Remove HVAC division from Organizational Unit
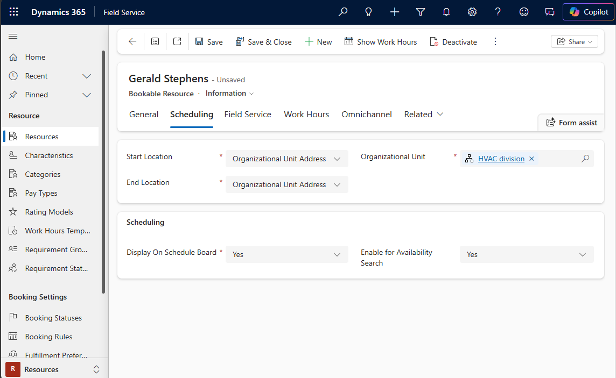Image resolution: width=616 pixels, height=378 pixels. [x=531, y=159]
